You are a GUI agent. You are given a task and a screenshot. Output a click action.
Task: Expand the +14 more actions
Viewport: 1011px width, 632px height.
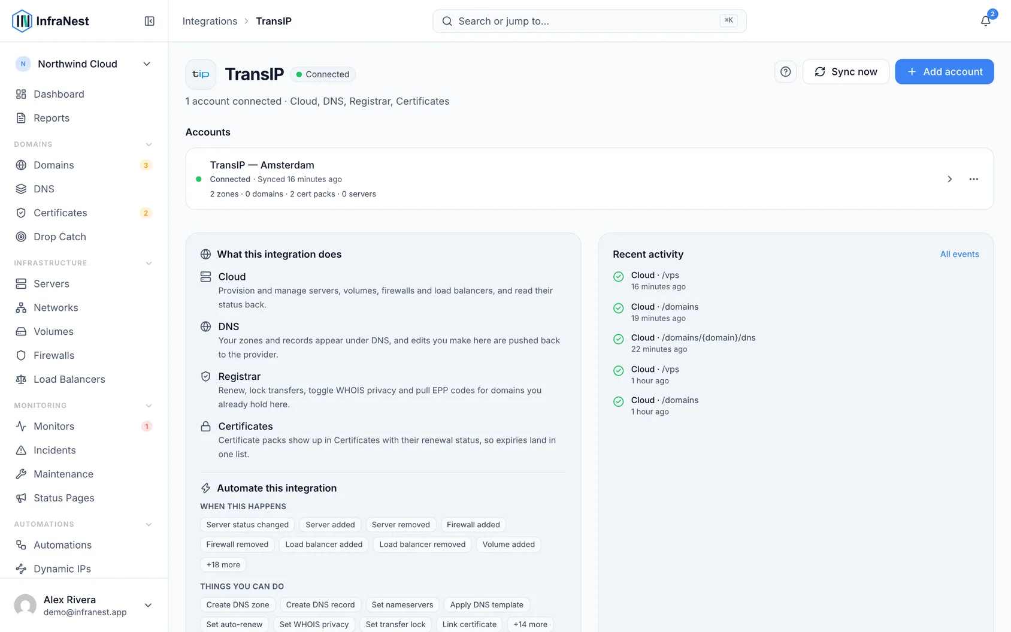pos(530,624)
